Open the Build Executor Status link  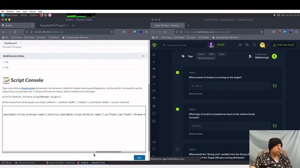click(14, 56)
